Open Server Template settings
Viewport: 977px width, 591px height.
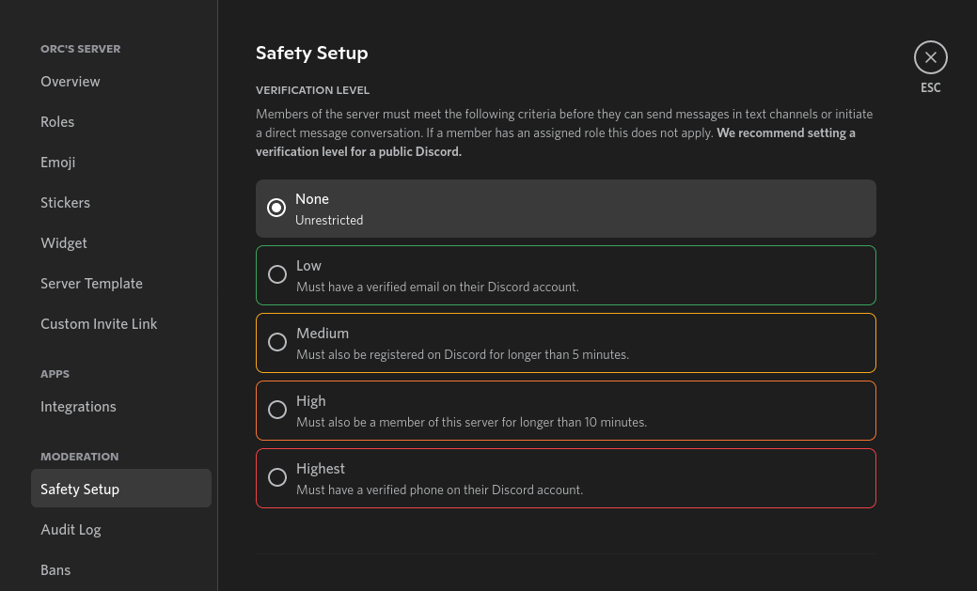click(92, 284)
